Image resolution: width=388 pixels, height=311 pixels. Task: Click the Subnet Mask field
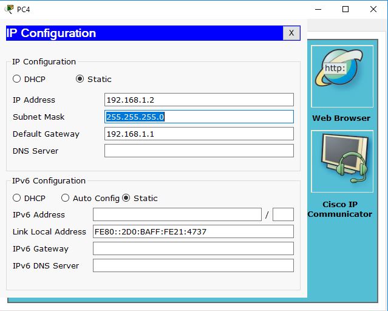click(199, 117)
